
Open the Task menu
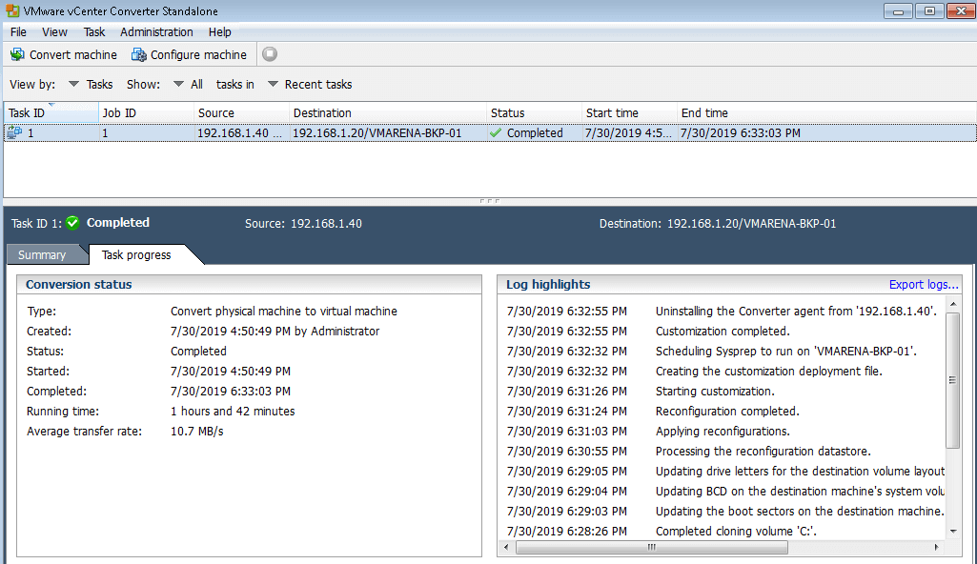tap(94, 31)
